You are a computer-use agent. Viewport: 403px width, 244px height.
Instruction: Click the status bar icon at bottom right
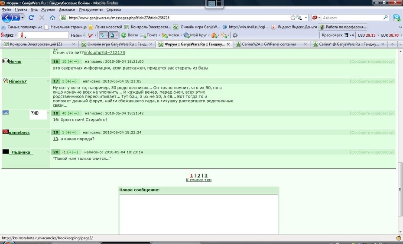click(x=399, y=238)
